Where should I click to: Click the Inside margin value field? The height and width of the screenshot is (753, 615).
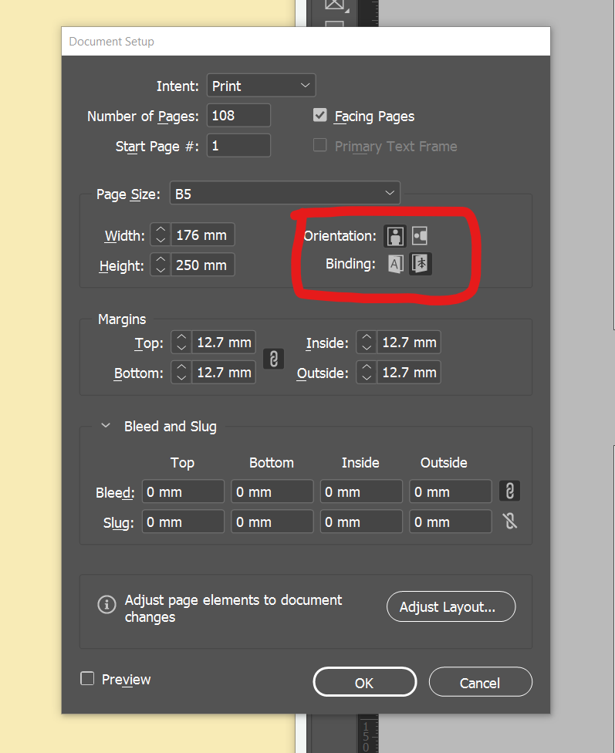click(x=409, y=343)
